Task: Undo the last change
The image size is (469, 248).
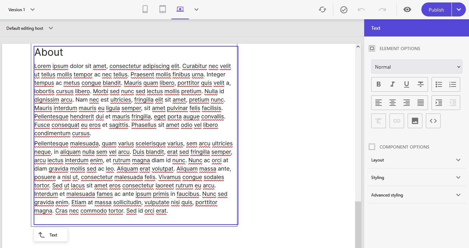Action: click(x=361, y=9)
